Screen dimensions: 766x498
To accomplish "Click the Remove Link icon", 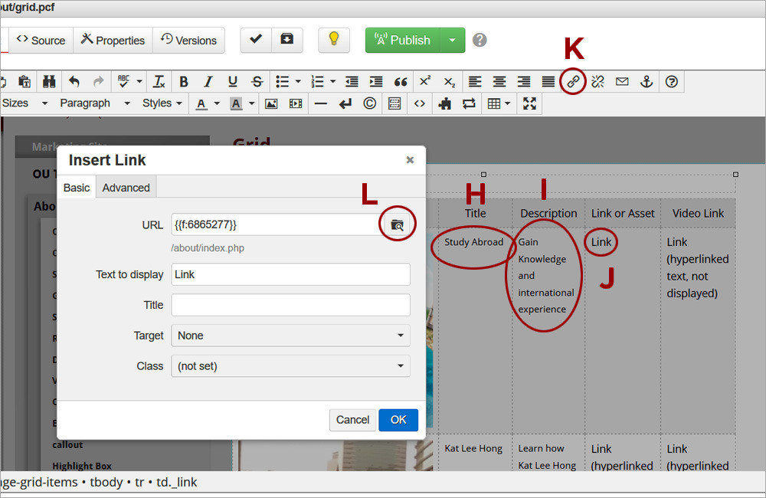I will point(597,82).
